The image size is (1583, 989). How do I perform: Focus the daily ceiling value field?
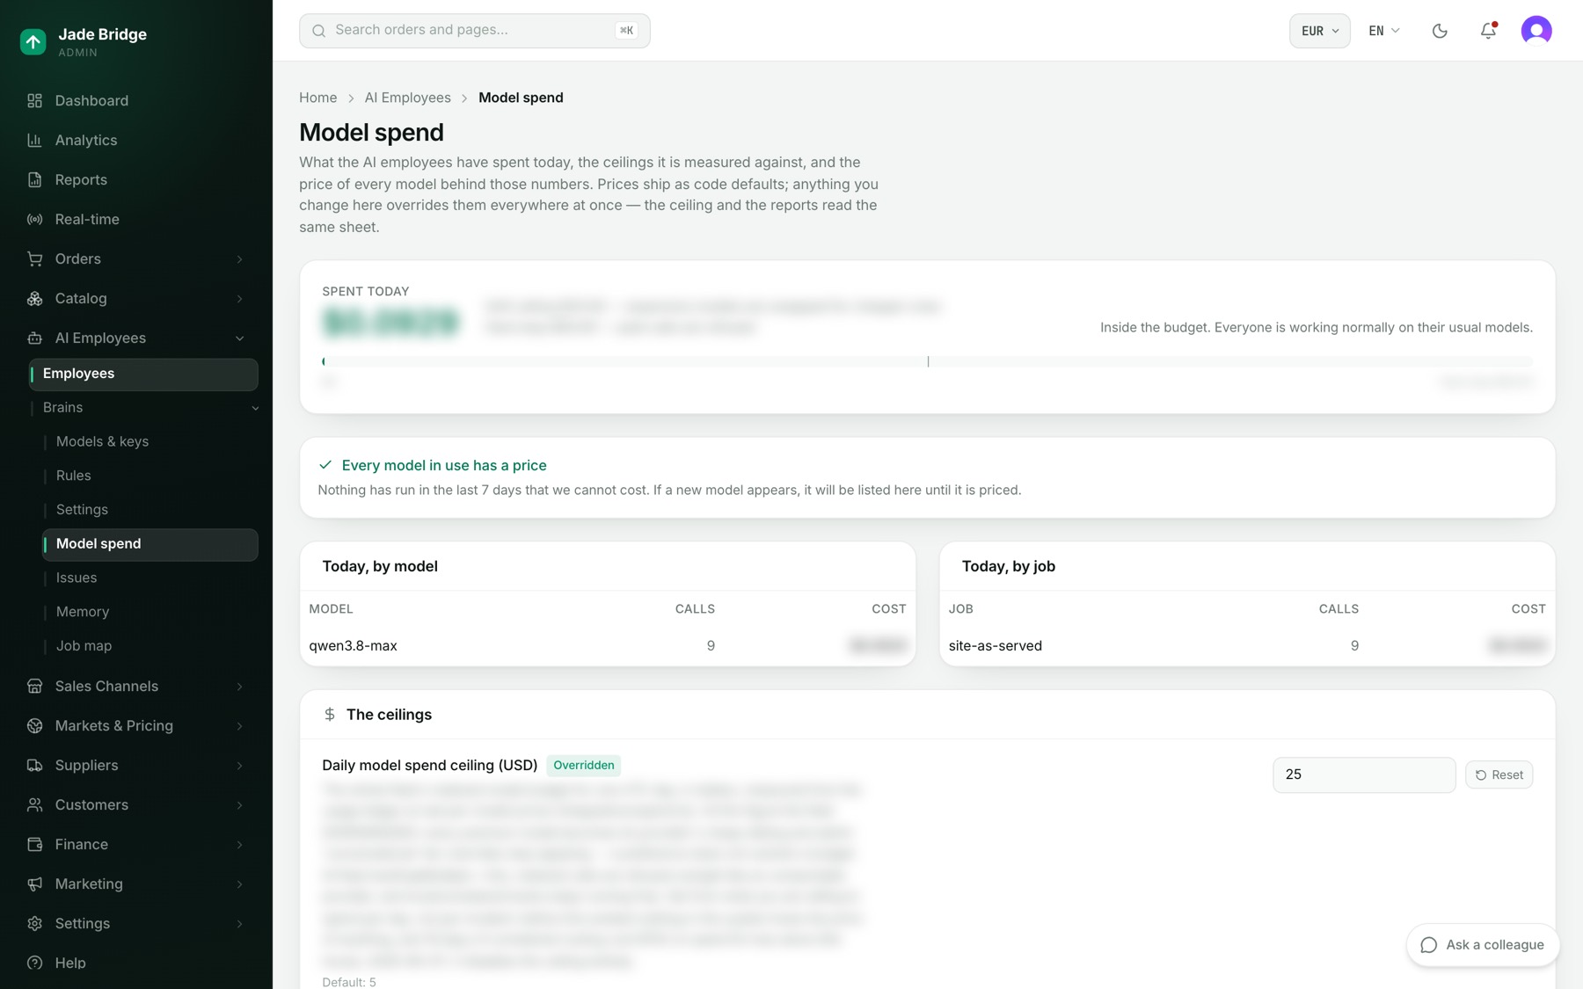pos(1364,774)
